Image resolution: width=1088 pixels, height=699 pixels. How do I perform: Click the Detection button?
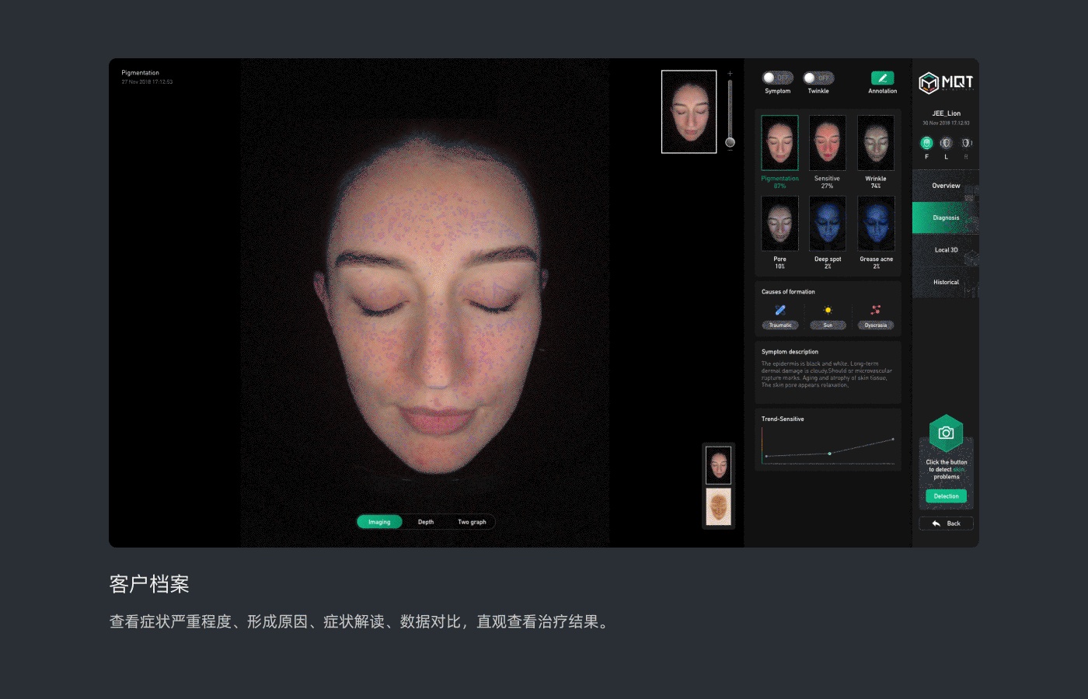click(x=946, y=496)
